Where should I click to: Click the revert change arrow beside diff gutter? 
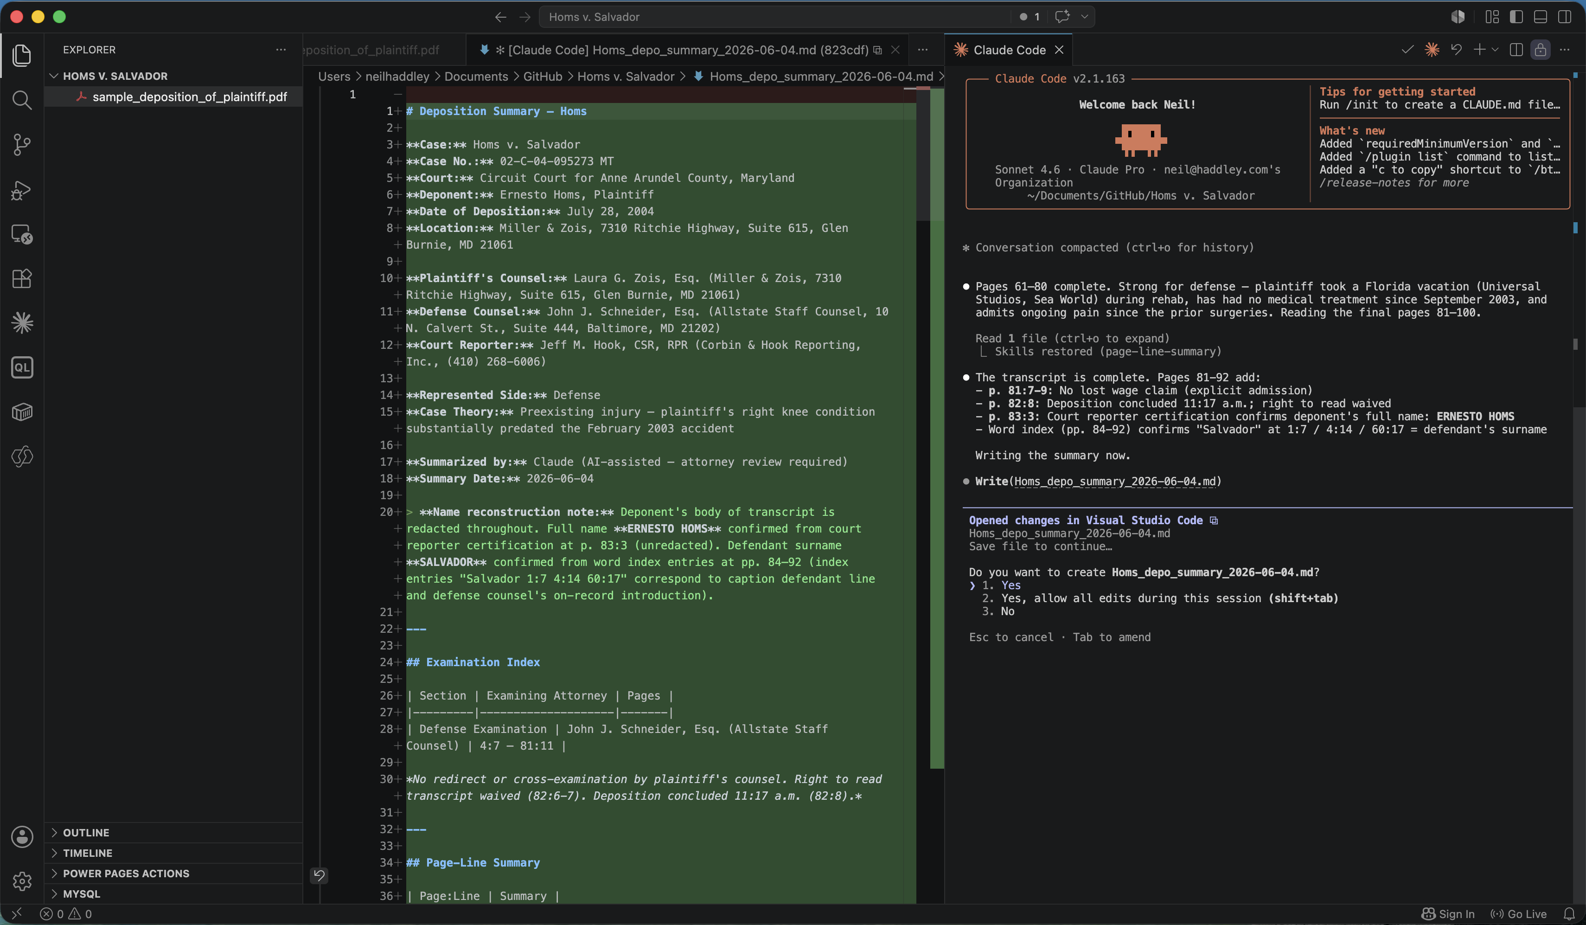click(x=319, y=875)
